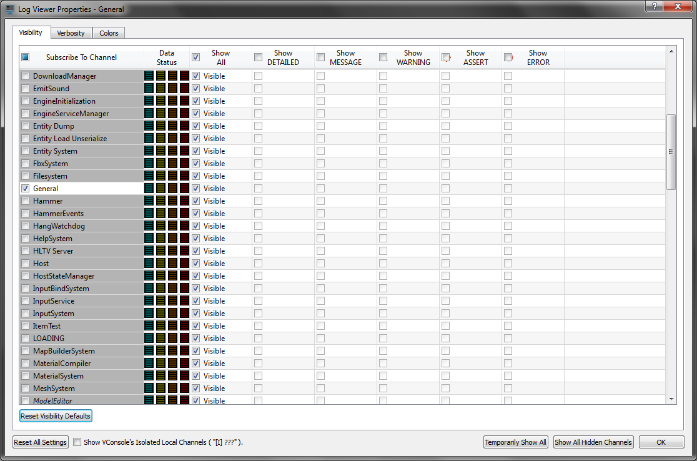This screenshot has width=697, height=461.
Task: Subscribe to the FbxSystem channel
Action: pyautogui.click(x=26, y=163)
